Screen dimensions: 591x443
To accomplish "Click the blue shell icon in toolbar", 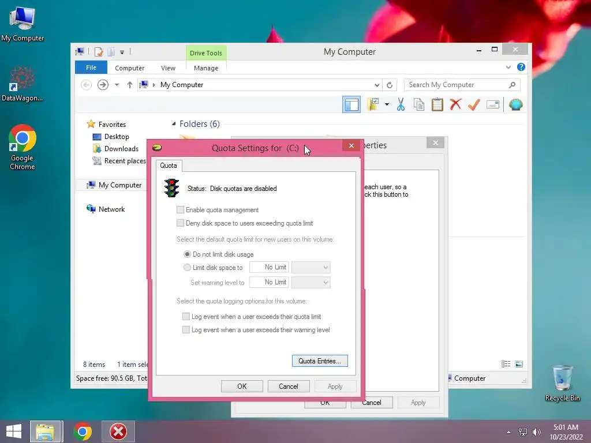I will [x=515, y=104].
